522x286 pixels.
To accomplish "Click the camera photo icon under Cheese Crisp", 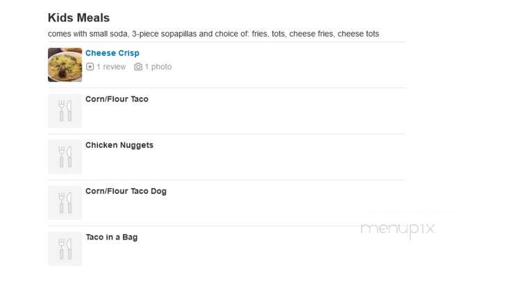I will coord(138,67).
